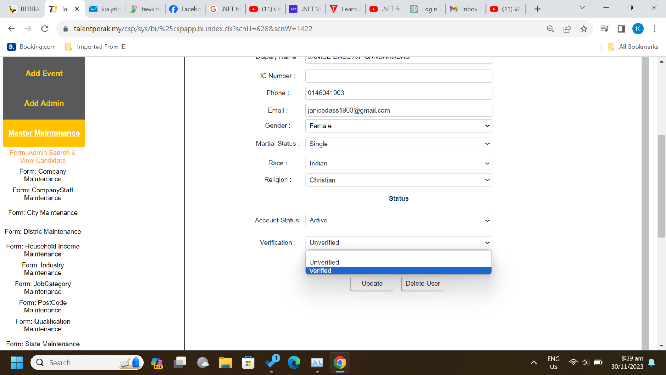Switch to the Facebook browser tab
The width and height of the screenshot is (666, 375).
(x=185, y=9)
